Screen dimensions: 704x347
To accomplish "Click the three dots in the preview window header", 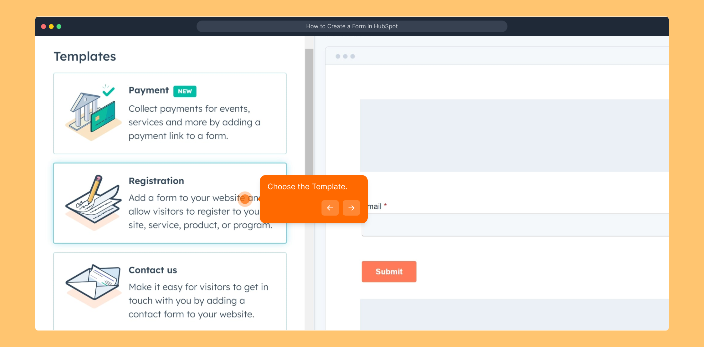I will (x=345, y=57).
